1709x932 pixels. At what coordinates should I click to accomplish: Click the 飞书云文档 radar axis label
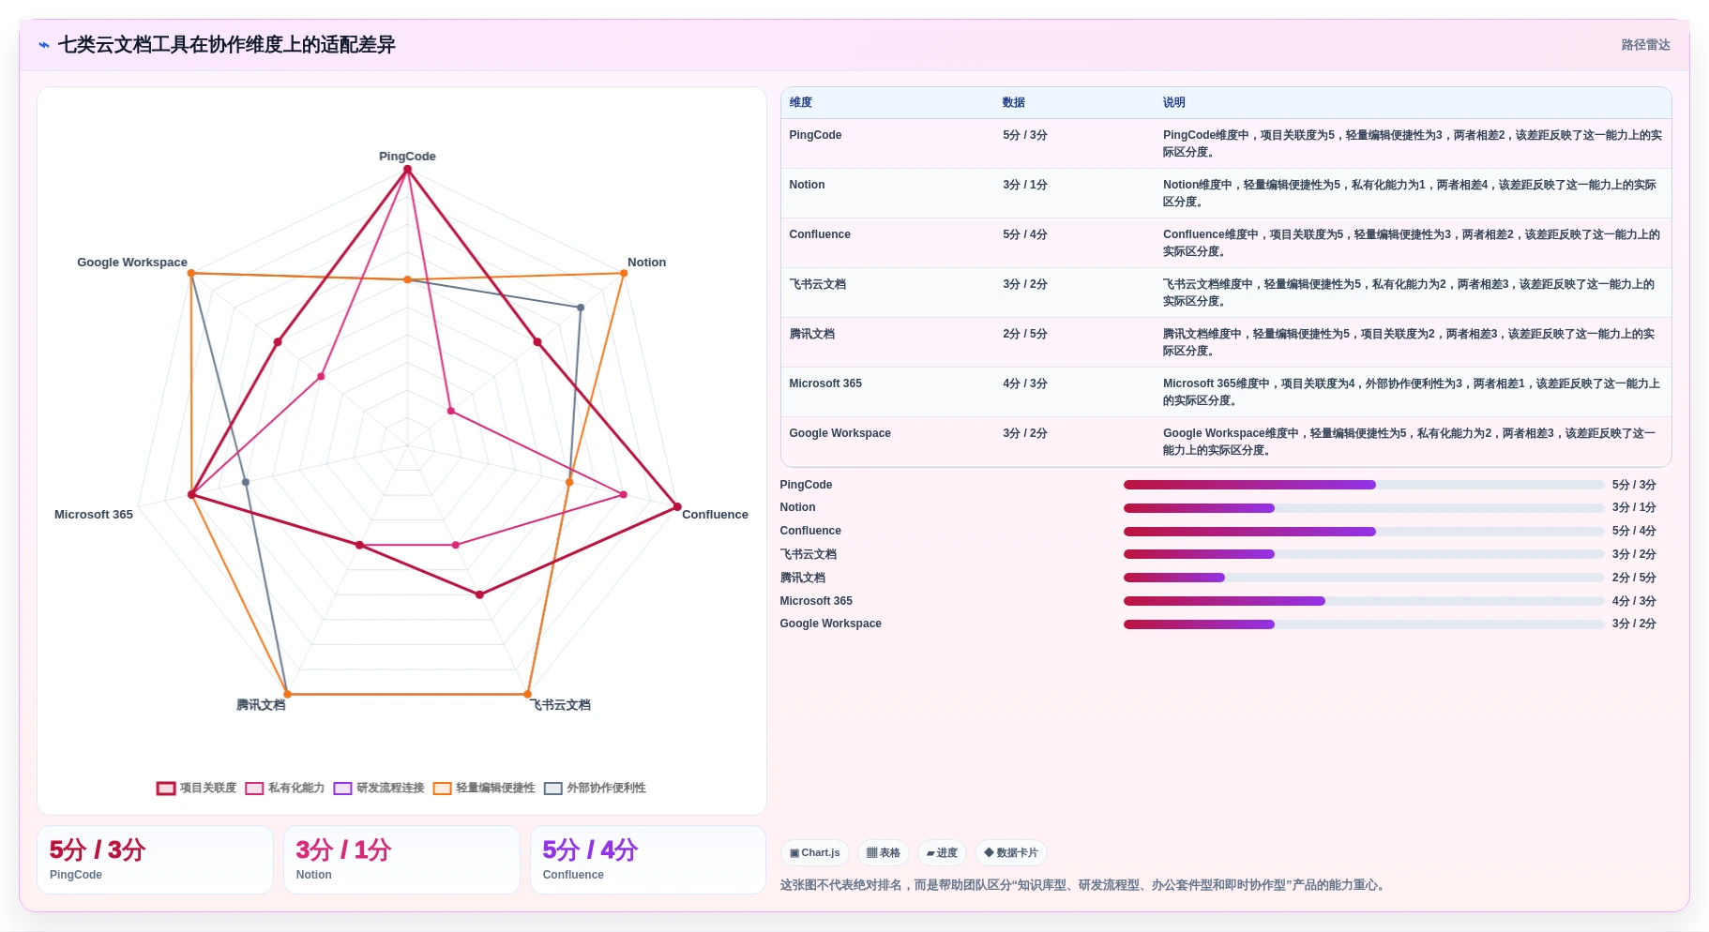(x=561, y=705)
